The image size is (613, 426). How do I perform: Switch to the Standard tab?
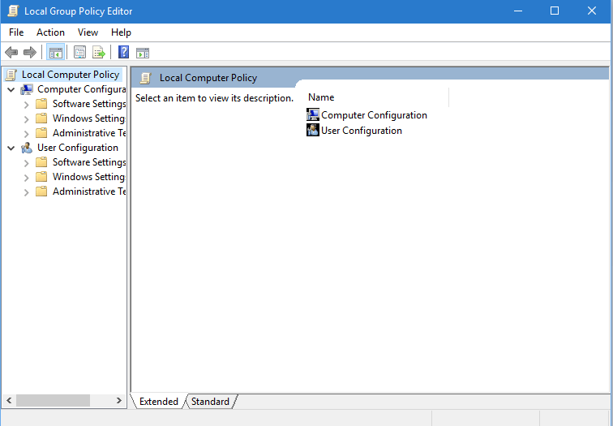210,402
